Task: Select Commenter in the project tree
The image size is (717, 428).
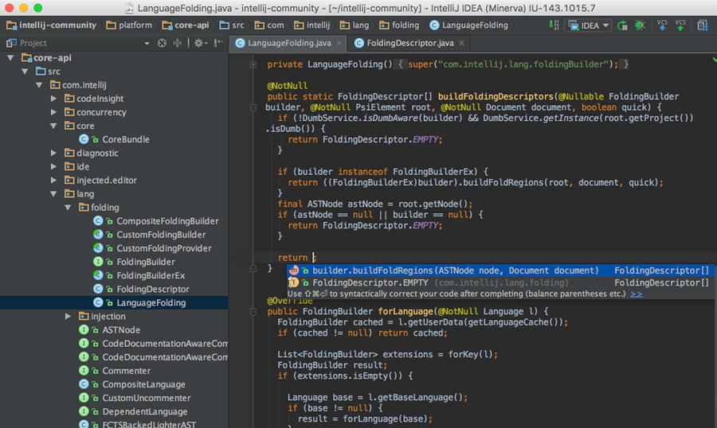Action: coord(114,371)
